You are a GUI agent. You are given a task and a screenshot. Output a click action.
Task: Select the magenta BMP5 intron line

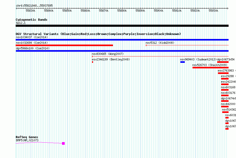click(x=39, y=143)
